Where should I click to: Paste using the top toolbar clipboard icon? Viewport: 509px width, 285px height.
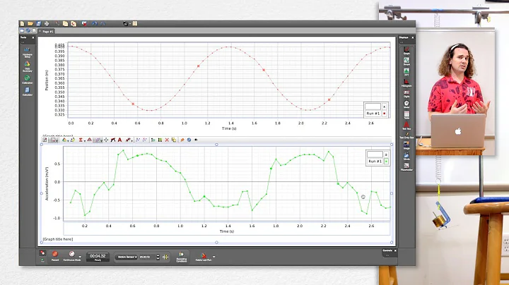point(74,24)
